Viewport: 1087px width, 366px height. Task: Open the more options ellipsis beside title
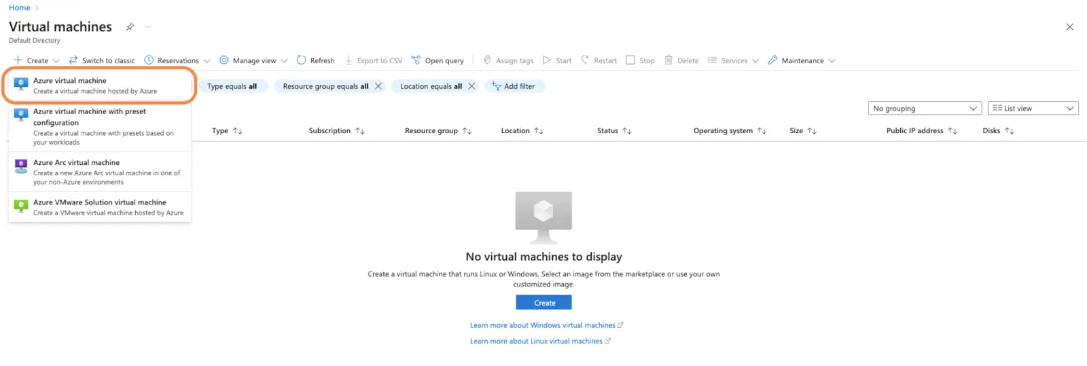click(148, 26)
